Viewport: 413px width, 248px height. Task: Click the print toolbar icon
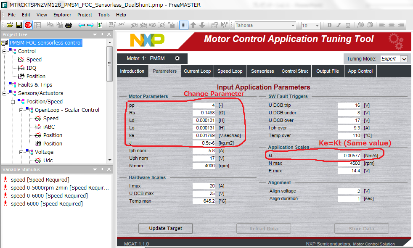(x=69, y=25)
